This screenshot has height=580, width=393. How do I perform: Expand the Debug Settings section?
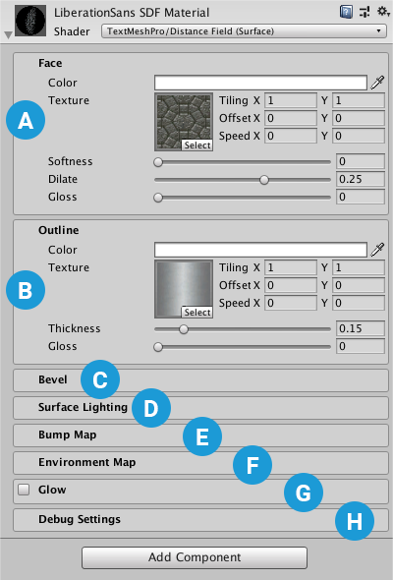200,520
